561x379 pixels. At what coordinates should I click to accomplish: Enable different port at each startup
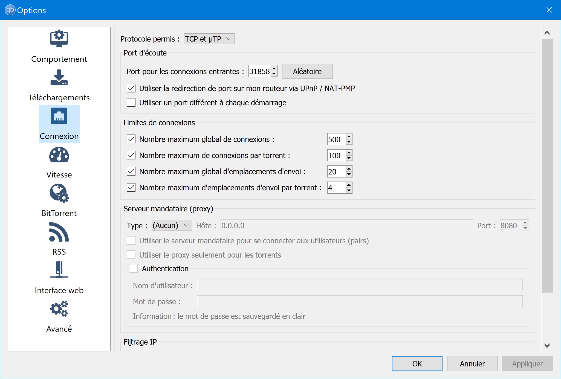pos(131,102)
